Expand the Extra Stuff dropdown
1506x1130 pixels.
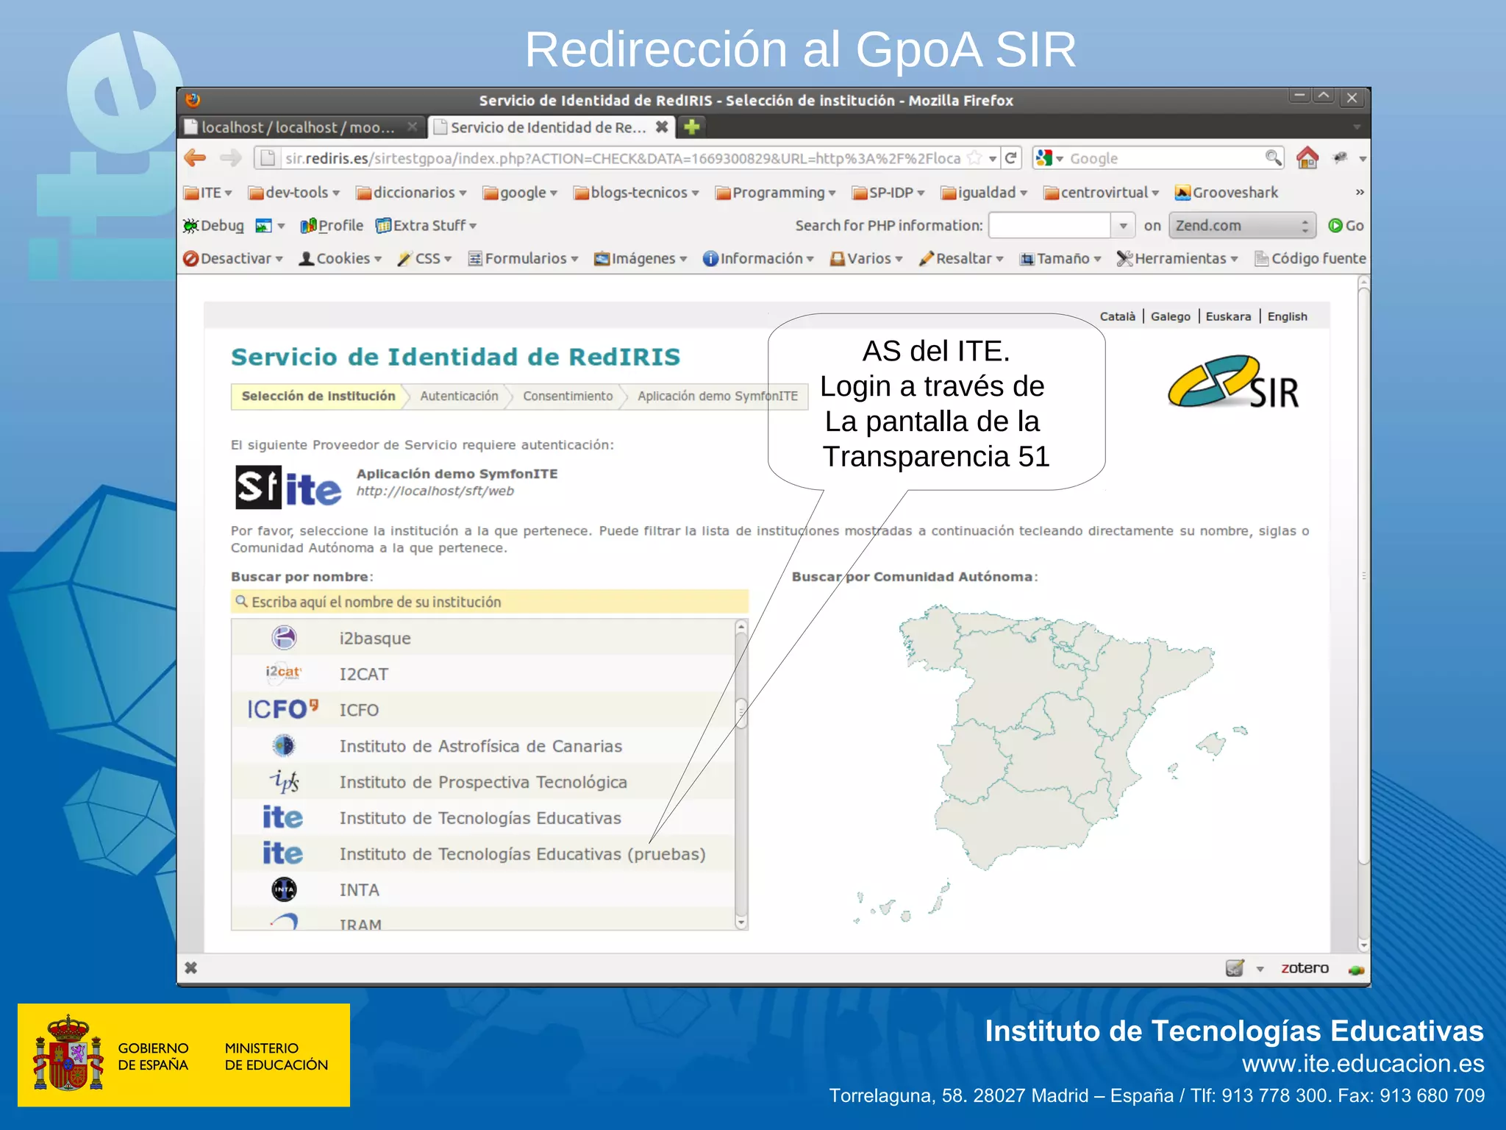click(427, 226)
